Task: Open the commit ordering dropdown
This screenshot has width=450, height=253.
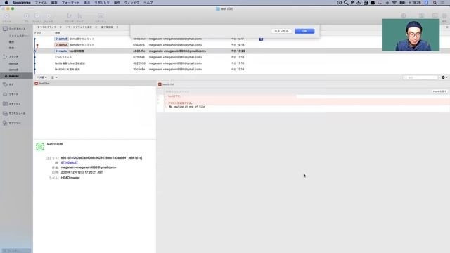Action: pos(110,27)
